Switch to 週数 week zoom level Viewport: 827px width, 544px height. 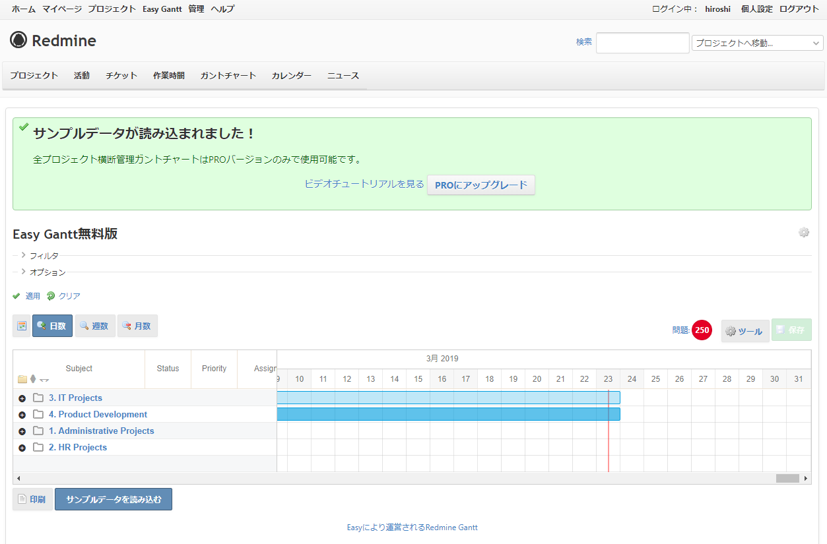[x=94, y=325]
